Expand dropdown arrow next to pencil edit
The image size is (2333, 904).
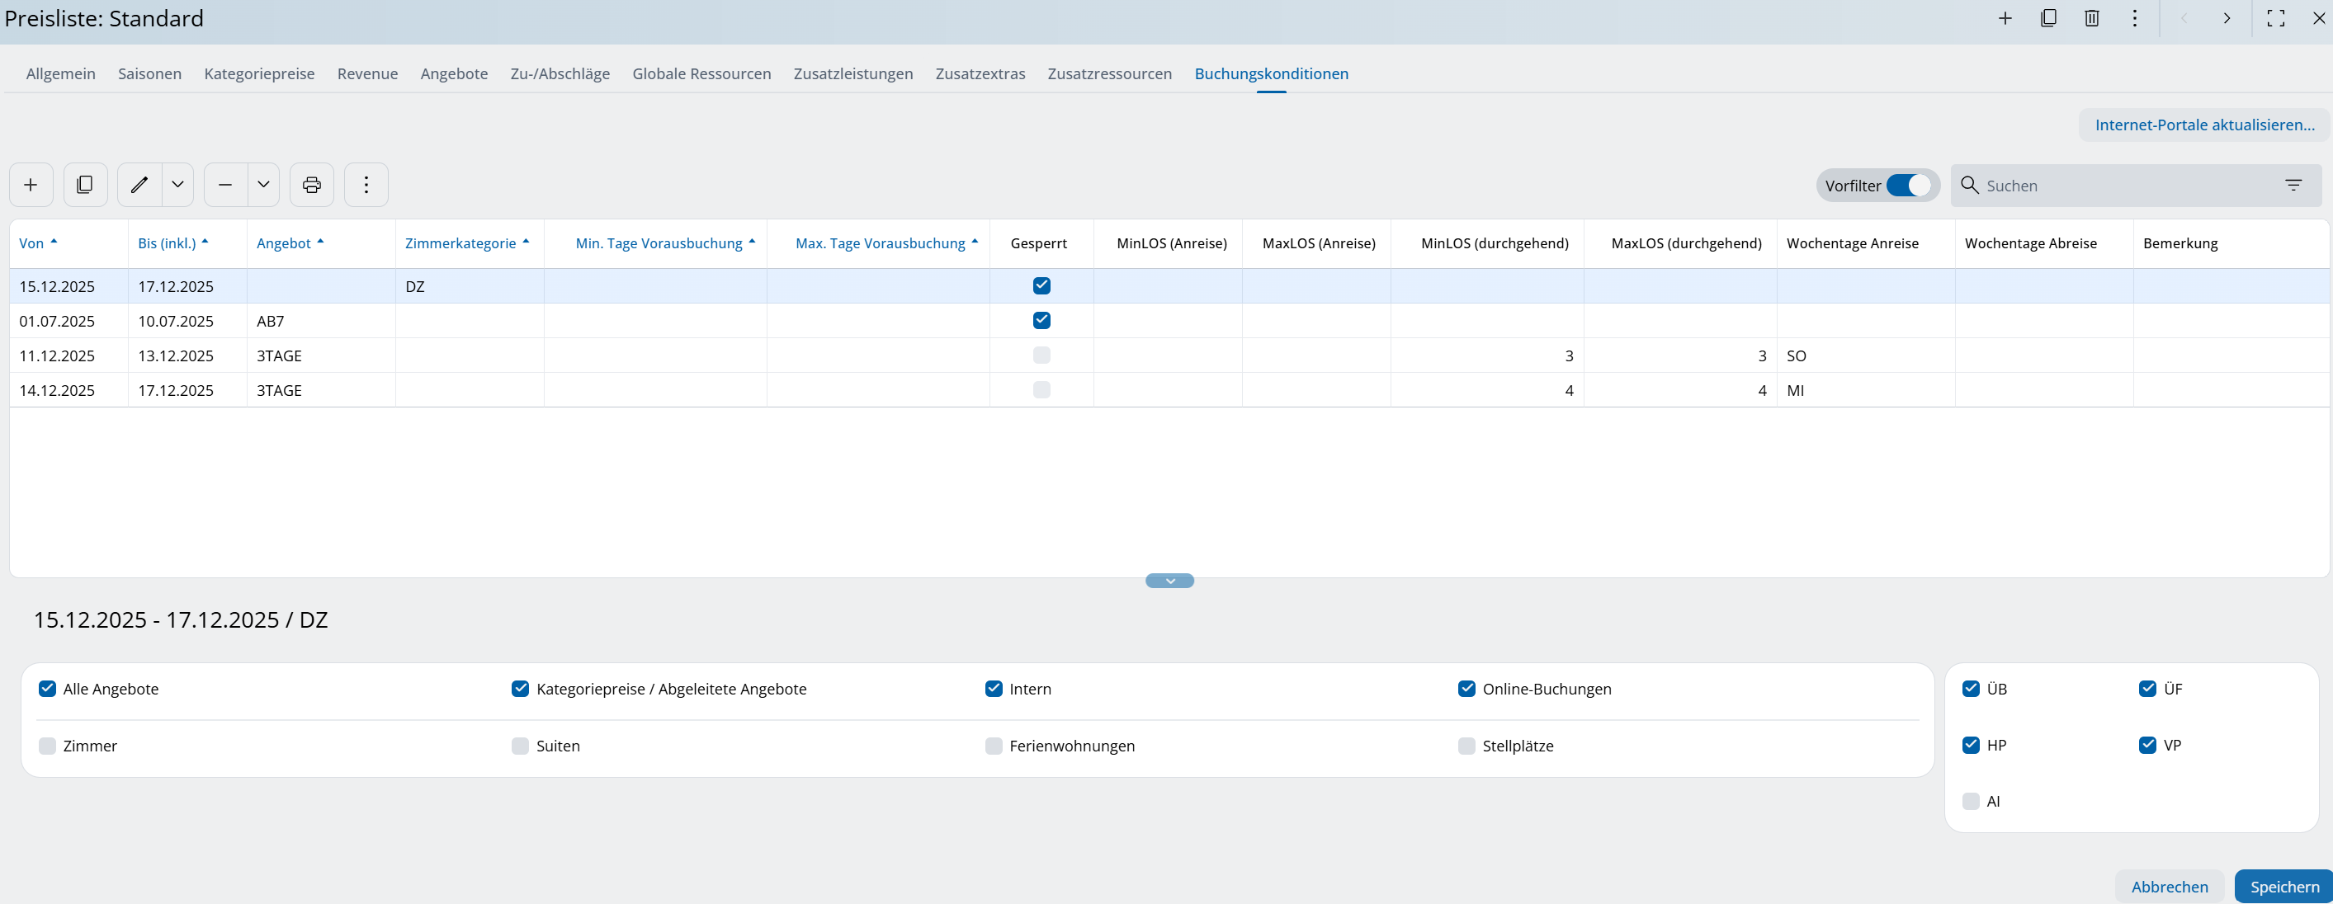(177, 185)
